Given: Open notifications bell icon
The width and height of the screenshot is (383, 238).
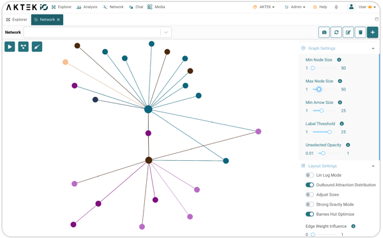Looking at the screenshot, I should 336,7.
